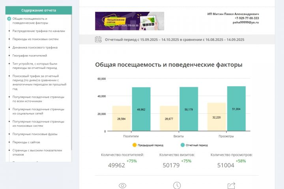284x189 pixels.
Task: Click the cream 28,677 visits bar
Action: click(x=169, y=119)
